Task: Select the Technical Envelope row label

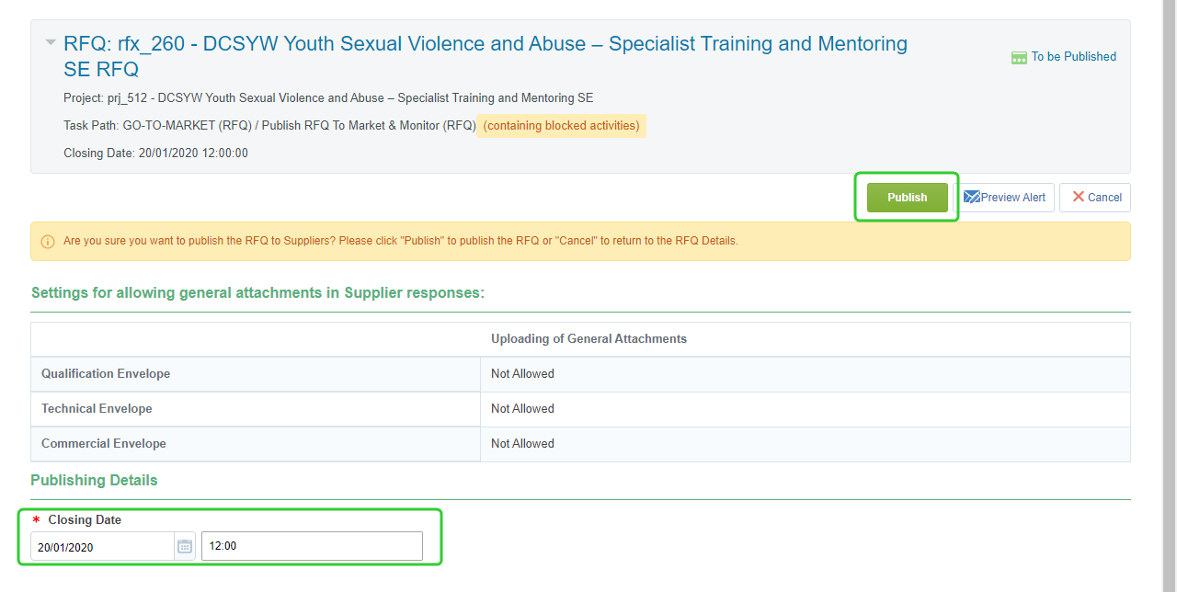Action: (x=97, y=409)
